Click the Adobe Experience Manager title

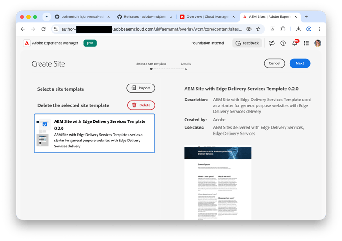(x=55, y=43)
